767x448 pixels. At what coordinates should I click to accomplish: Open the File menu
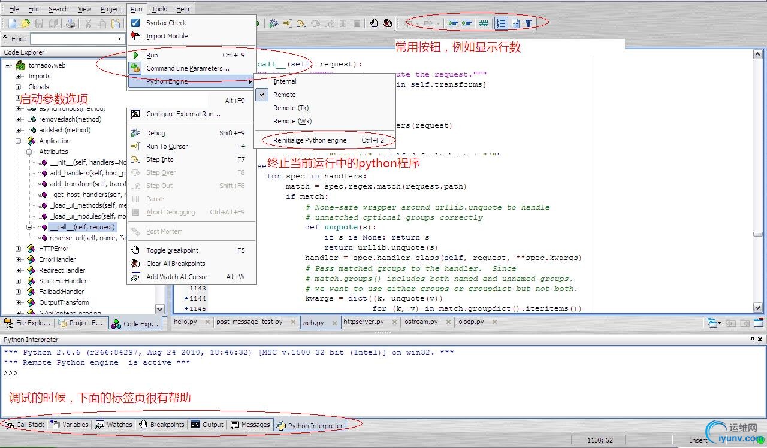point(14,9)
